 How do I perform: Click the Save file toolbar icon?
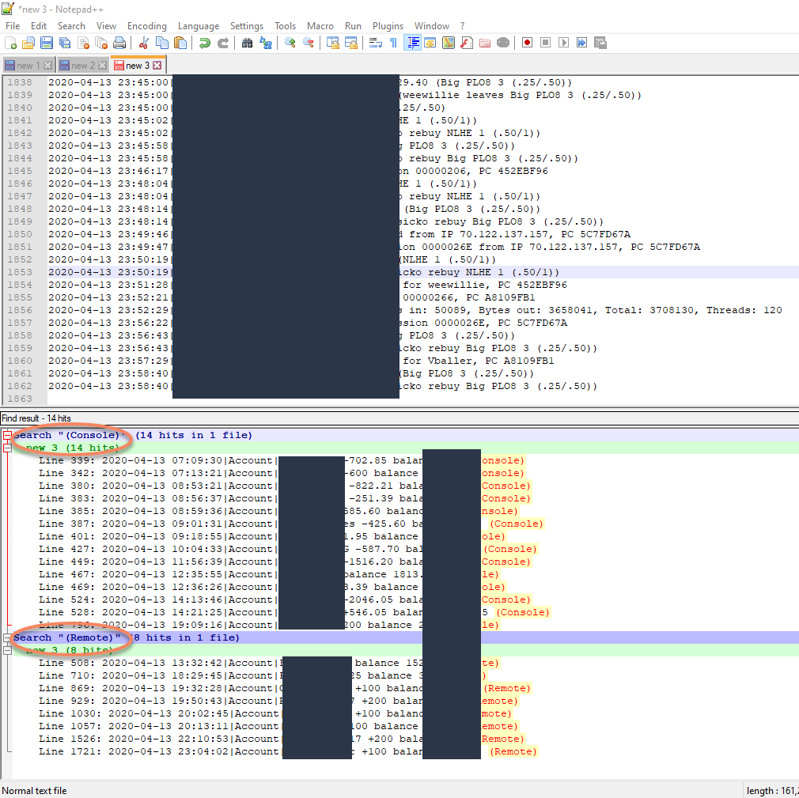click(x=47, y=43)
